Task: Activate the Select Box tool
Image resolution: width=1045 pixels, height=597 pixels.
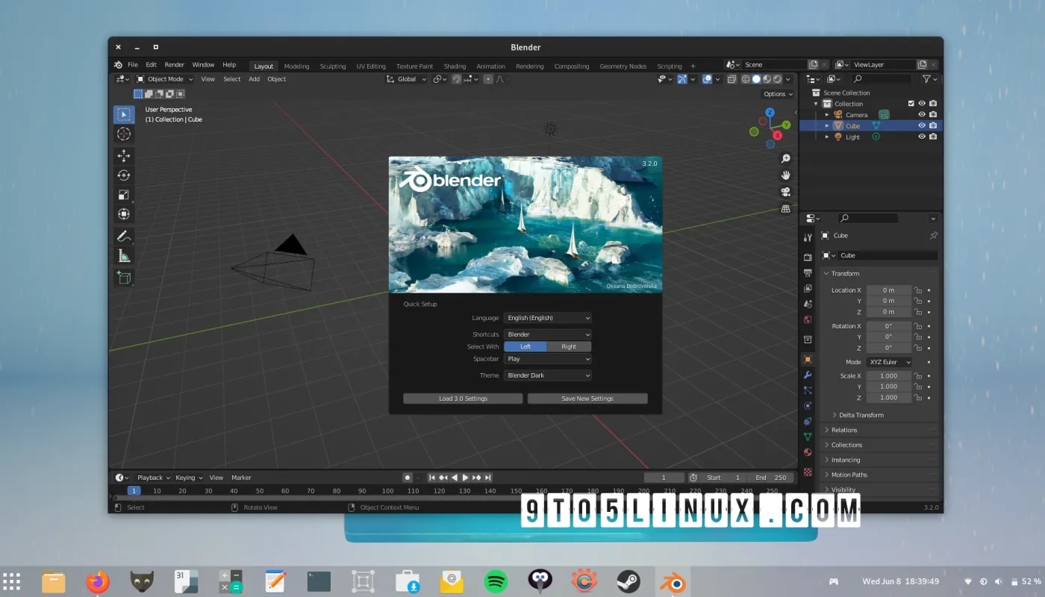Action: pyautogui.click(x=124, y=114)
